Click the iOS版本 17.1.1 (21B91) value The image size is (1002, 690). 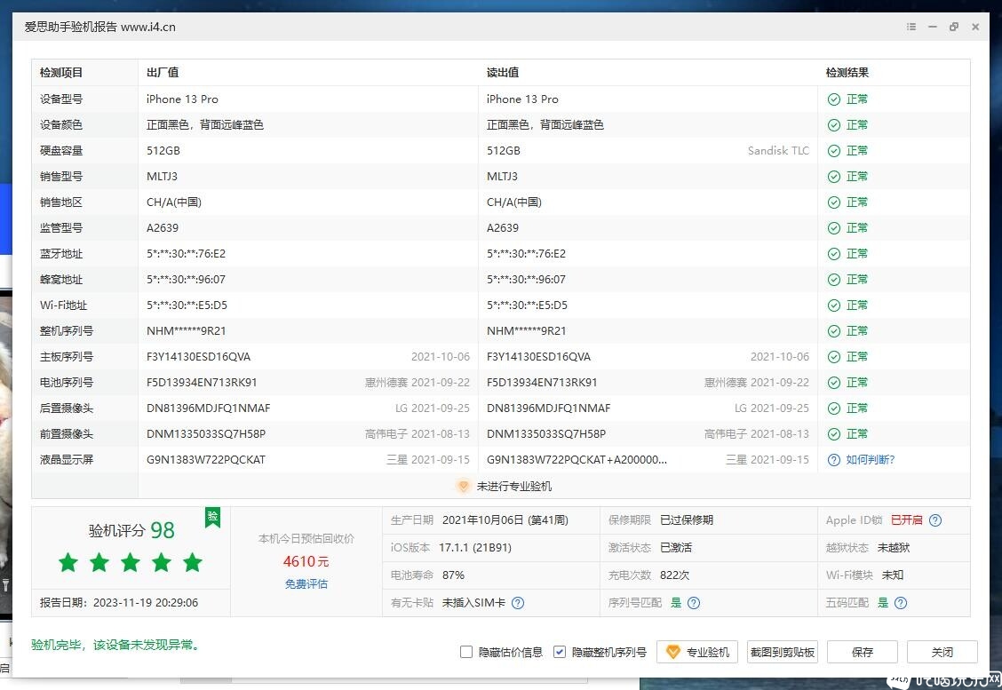[x=475, y=548]
